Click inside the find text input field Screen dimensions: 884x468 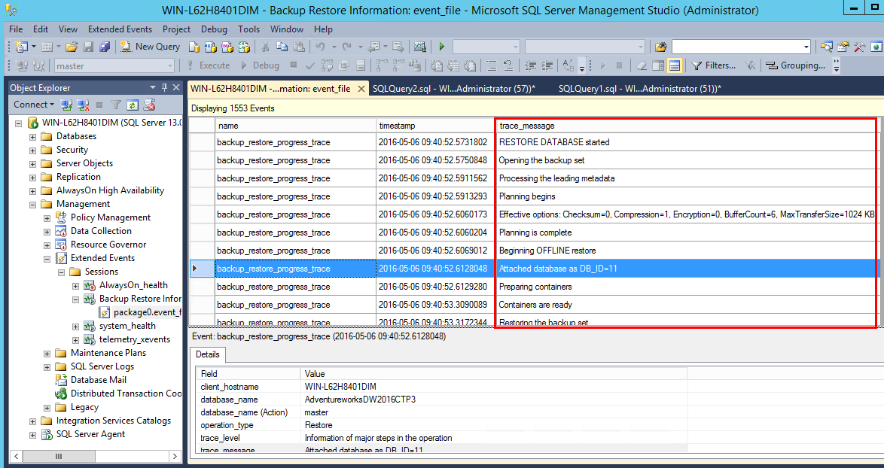pos(737,47)
